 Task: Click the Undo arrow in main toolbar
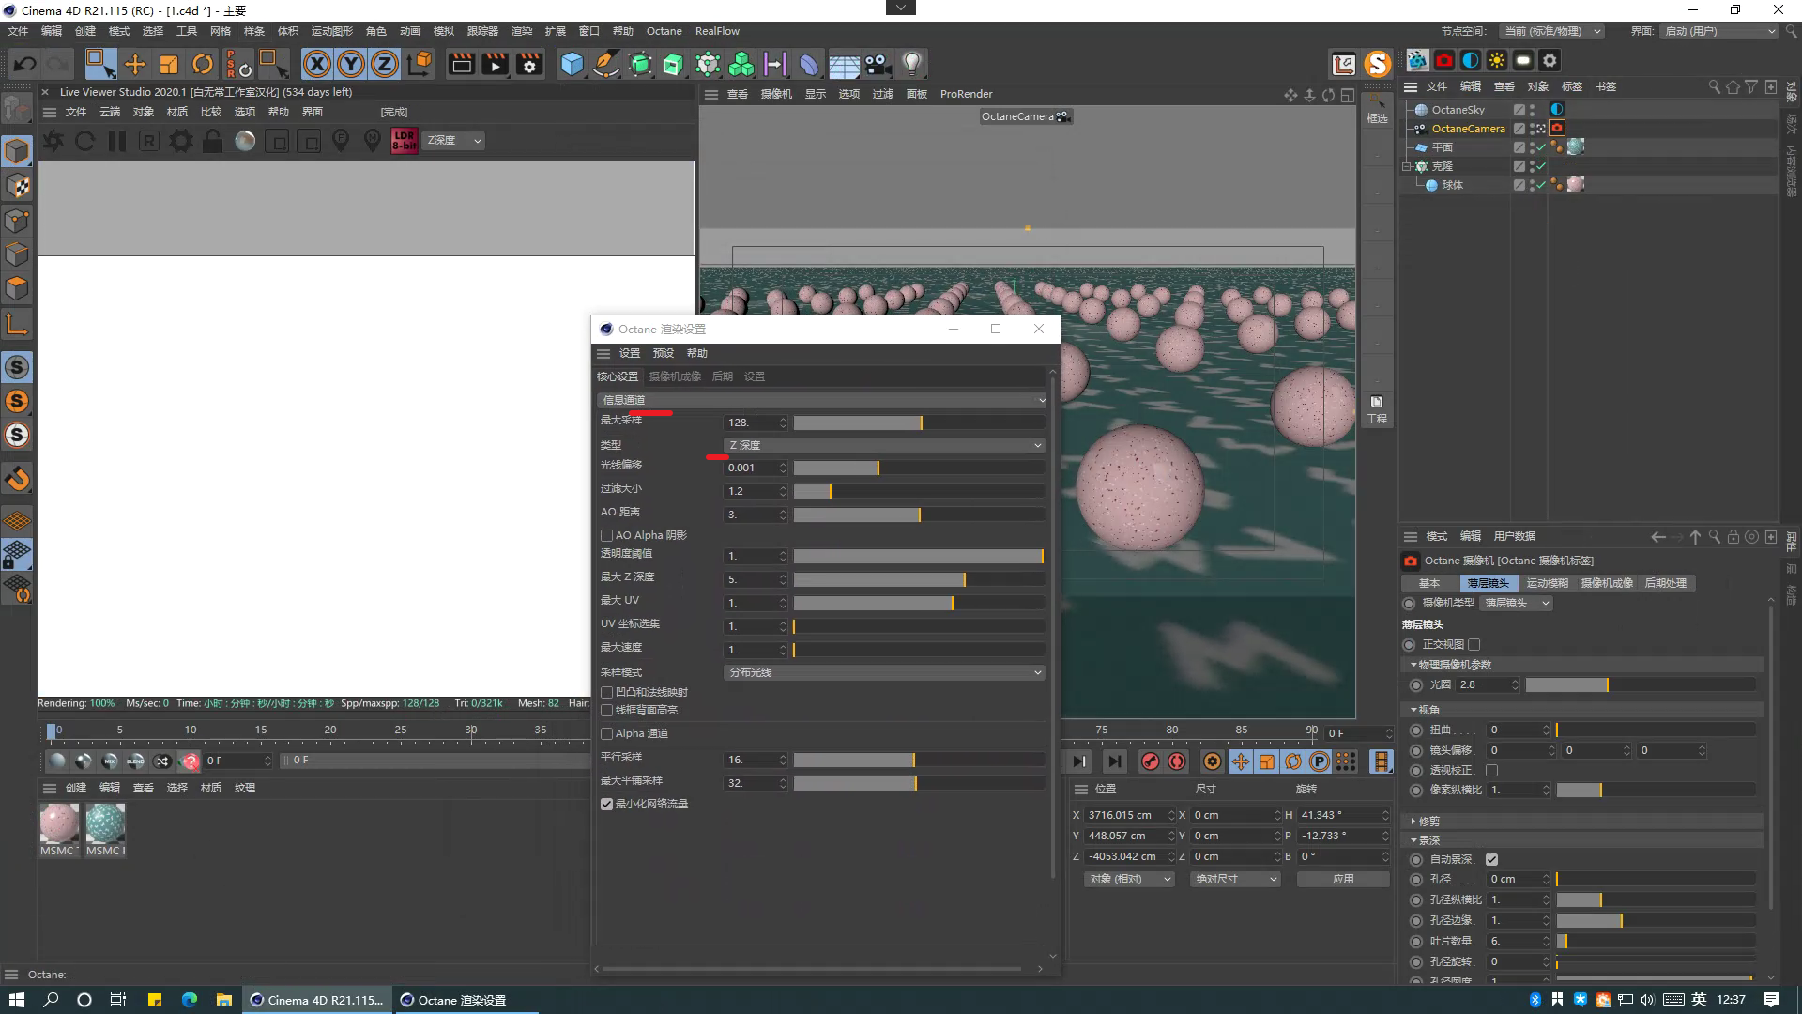(x=25, y=64)
